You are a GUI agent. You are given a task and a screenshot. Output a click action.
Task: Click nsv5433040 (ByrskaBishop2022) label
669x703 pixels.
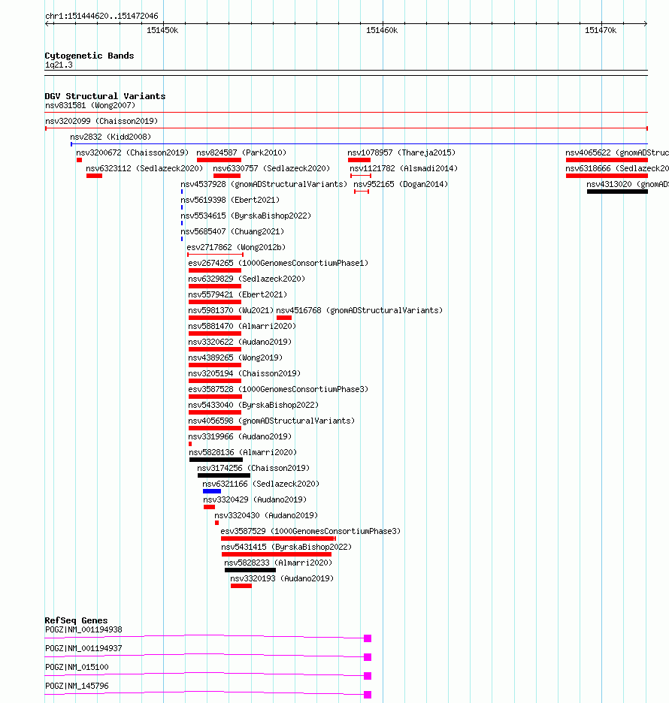point(253,405)
